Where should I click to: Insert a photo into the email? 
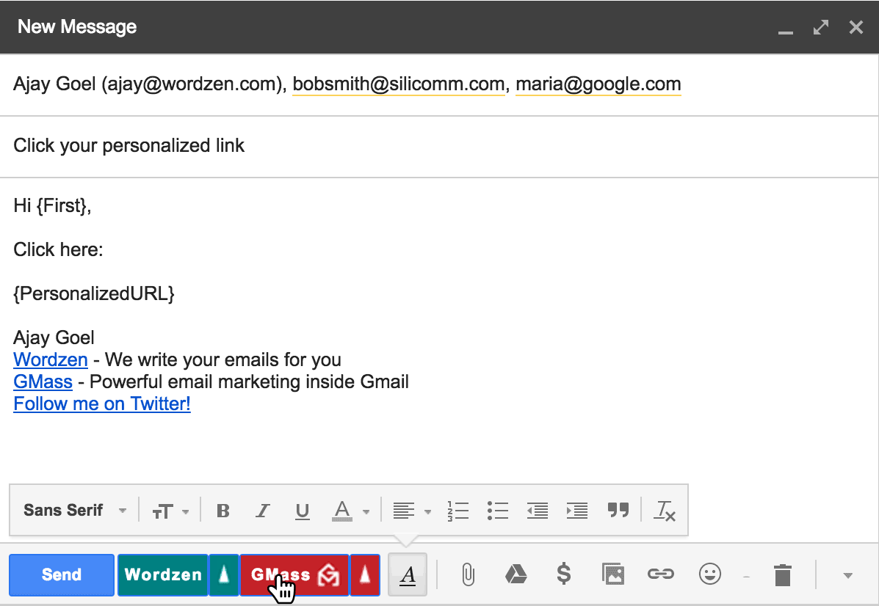click(613, 574)
